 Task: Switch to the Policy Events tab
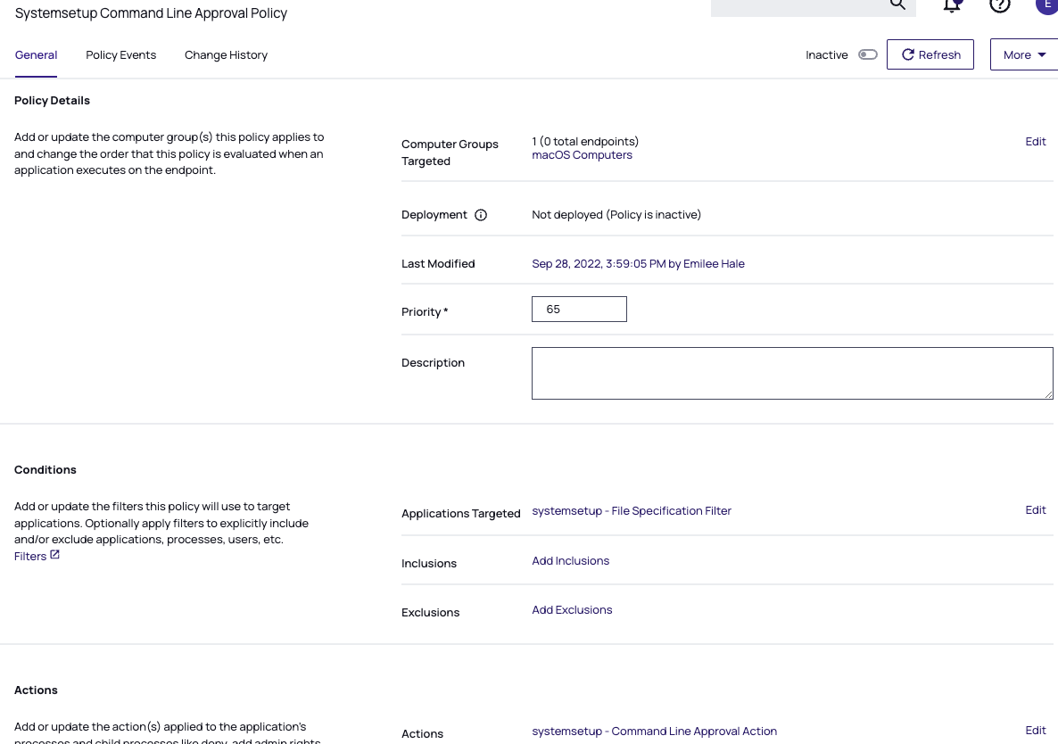pos(120,55)
